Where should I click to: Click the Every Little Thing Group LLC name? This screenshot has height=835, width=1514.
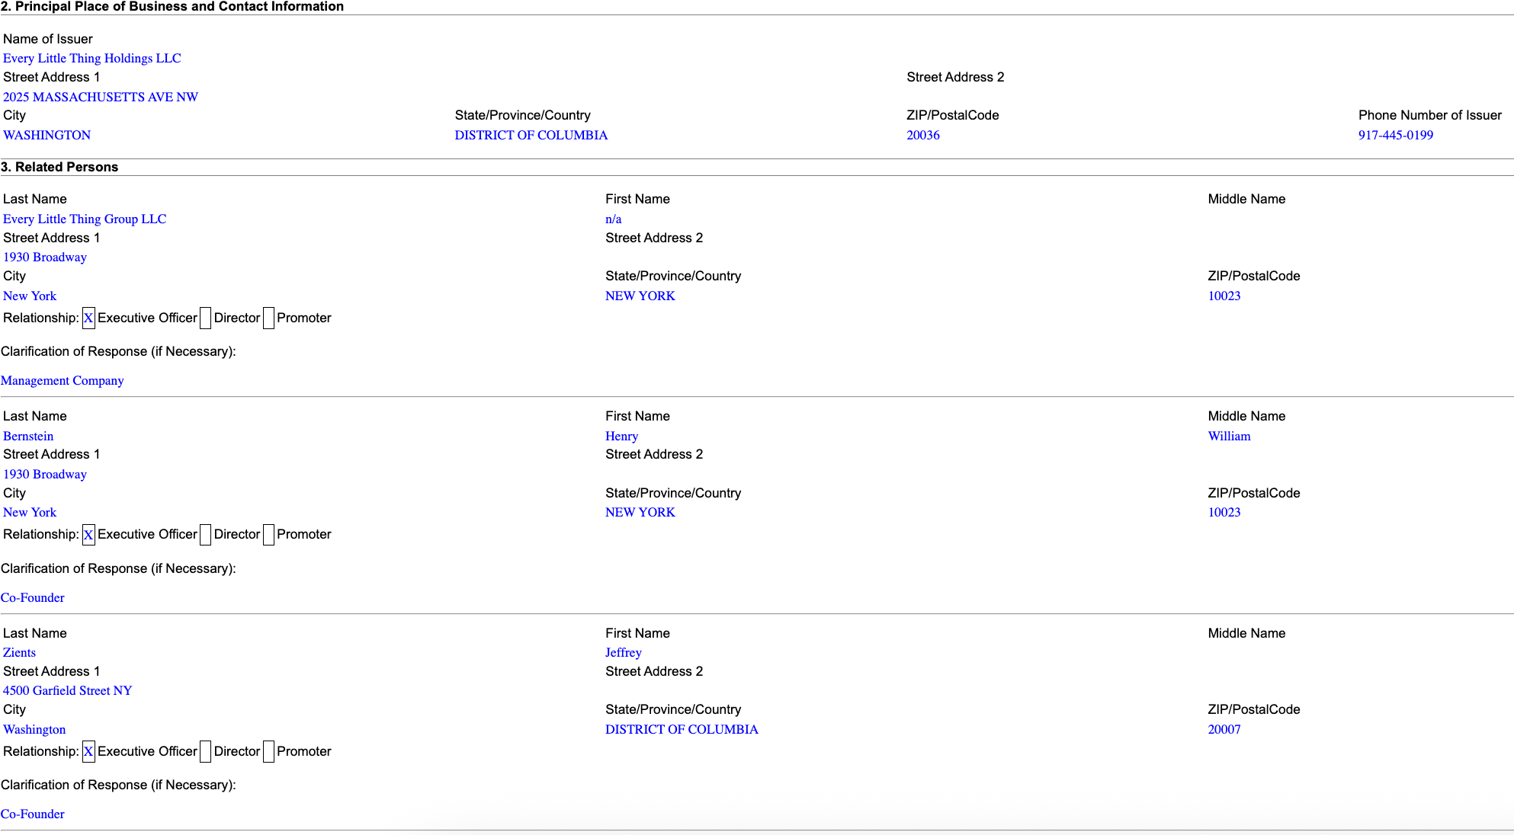click(84, 219)
